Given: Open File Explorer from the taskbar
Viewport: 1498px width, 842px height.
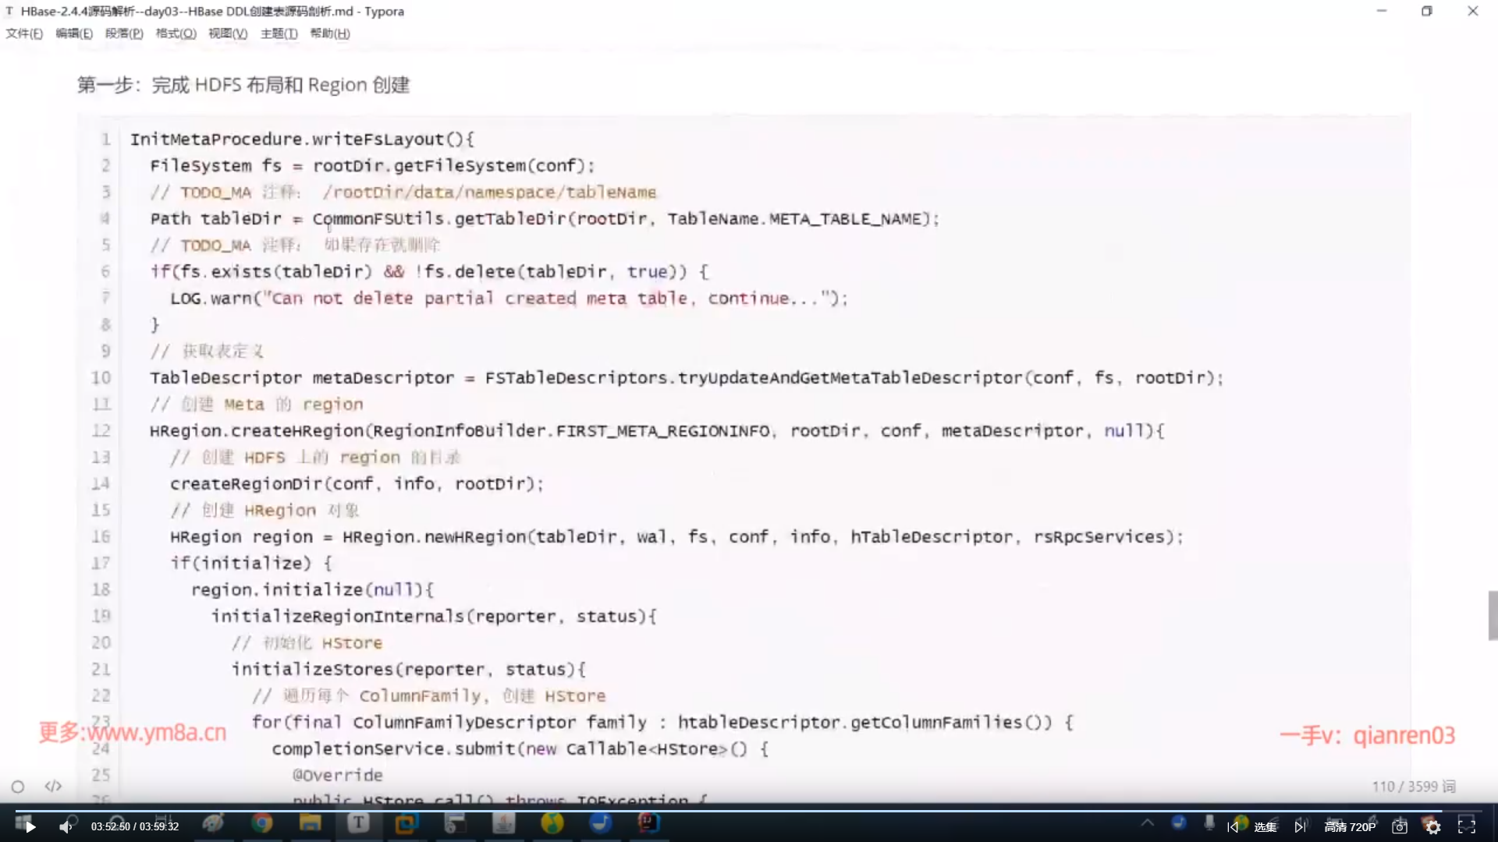Looking at the screenshot, I should [310, 823].
